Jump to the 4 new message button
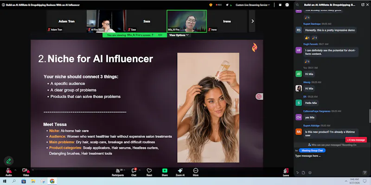 tap(356, 140)
